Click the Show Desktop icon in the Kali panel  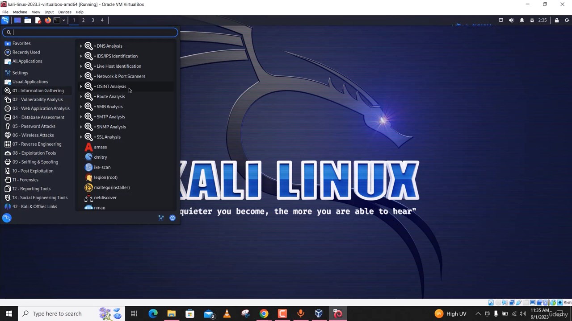coord(17,20)
